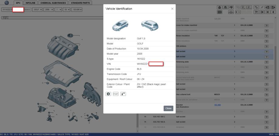279x136 pixels.
Task: Open the vehicle info icon in dialog
Action: [x=108, y=94]
